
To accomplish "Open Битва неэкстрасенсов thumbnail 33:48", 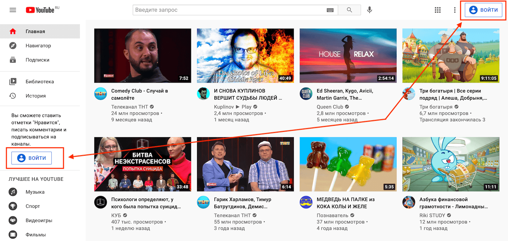I will tap(143, 164).
